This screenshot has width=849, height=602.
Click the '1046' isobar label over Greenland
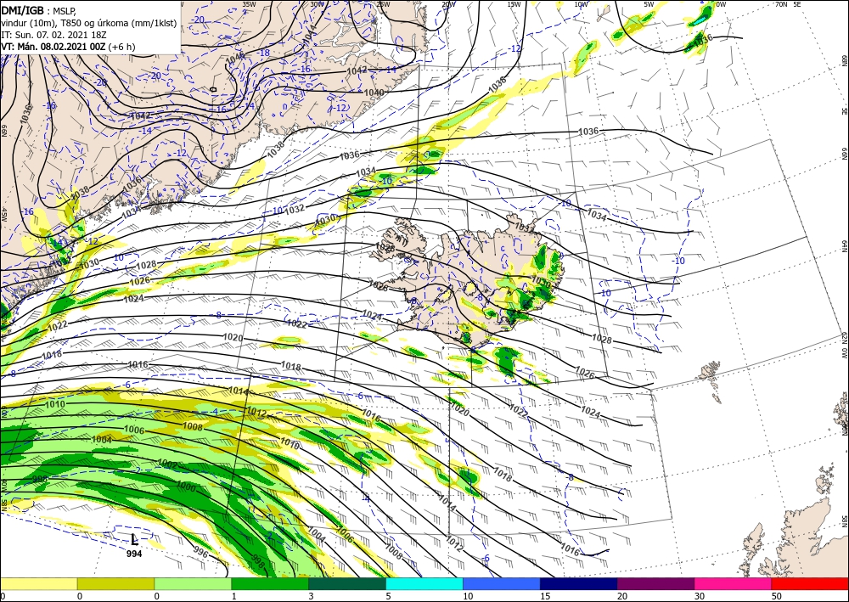[x=235, y=56]
